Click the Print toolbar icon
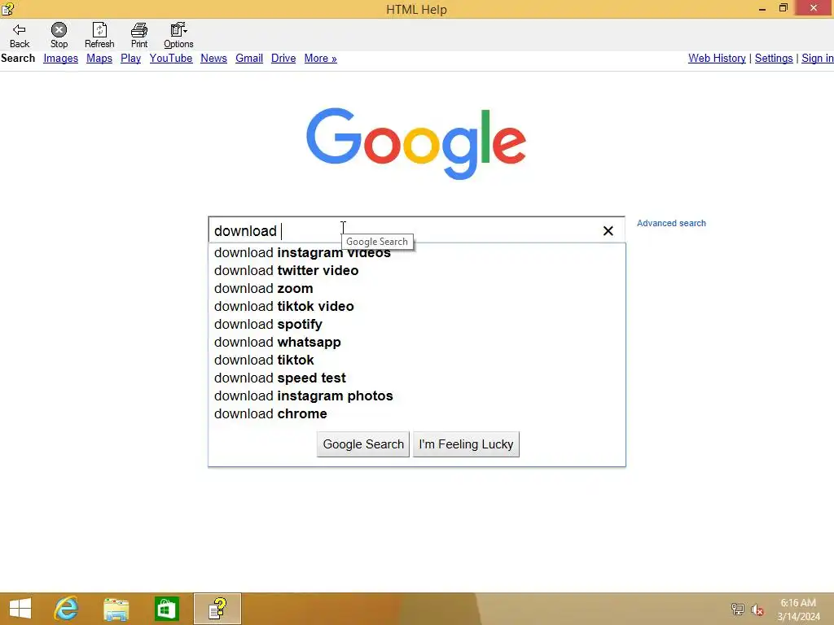The height and width of the screenshot is (625, 834). pyautogui.click(x=138, y=36)
